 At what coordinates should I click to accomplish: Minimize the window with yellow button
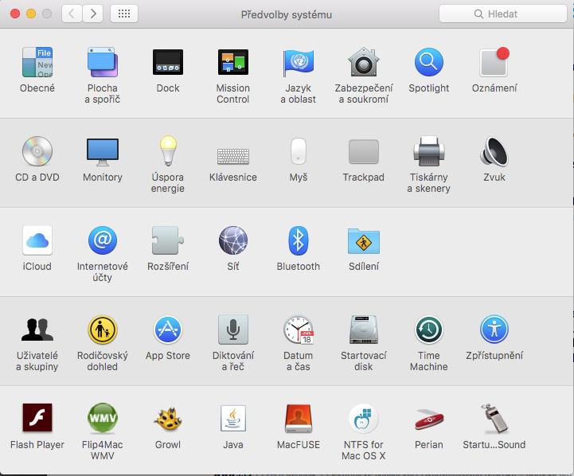click(31, 14)
